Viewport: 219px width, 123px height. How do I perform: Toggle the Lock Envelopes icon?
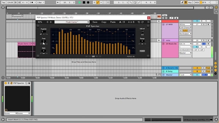tap(176, 18)
